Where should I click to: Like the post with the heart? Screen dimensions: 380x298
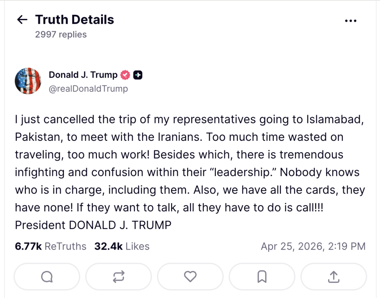(x=190, y=276)
